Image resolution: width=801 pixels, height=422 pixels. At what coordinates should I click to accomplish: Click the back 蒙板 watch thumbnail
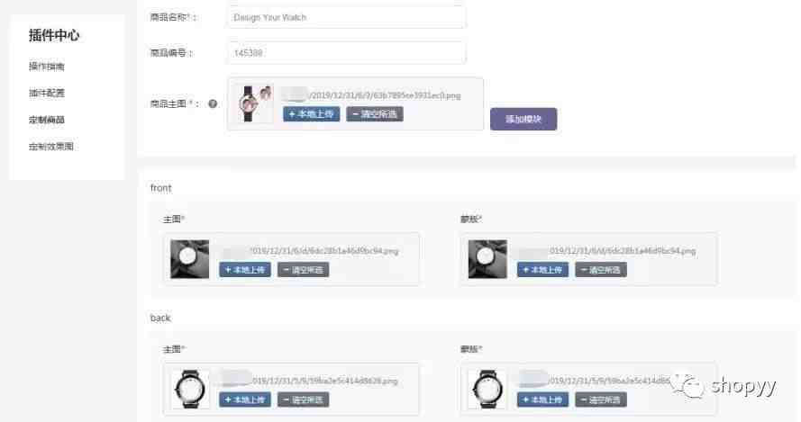[487, 390]
